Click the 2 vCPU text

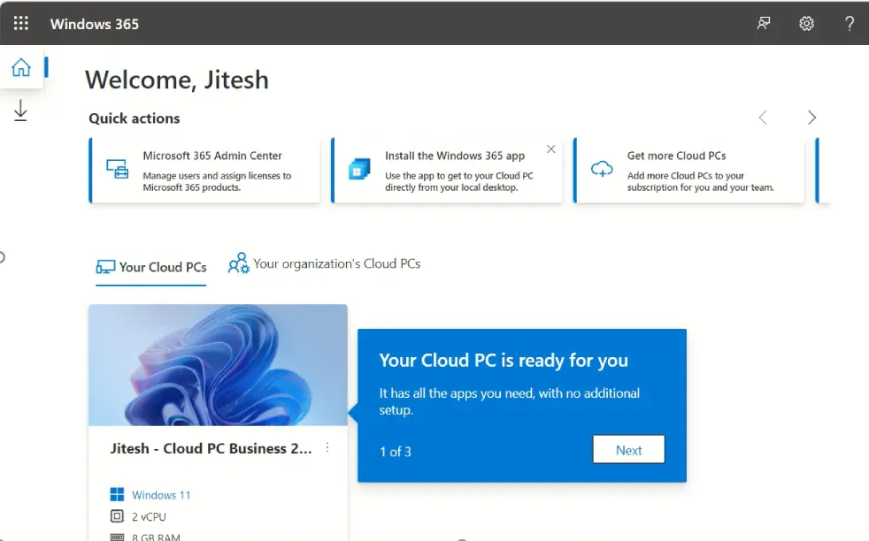click(x=149, y=516)
